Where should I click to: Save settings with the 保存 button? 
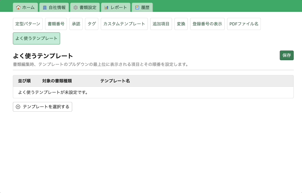[287, 55]
